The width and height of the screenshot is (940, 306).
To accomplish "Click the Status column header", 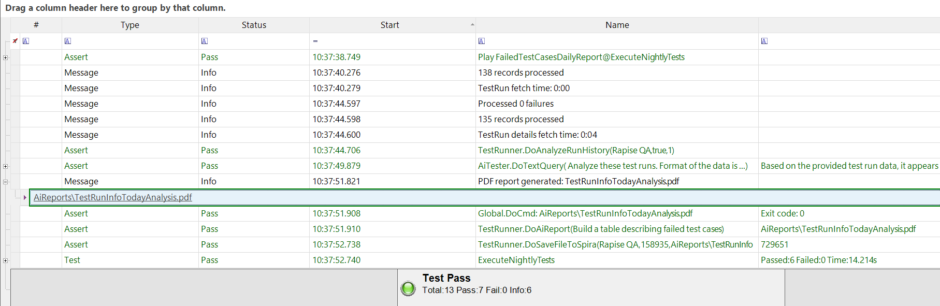I will (254, 25).
